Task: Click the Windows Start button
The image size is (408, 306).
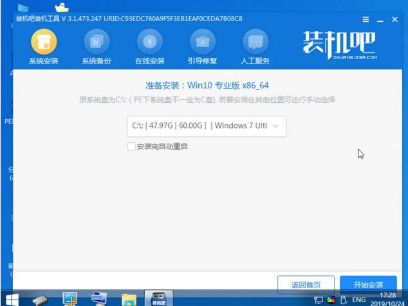Action: click(x=12, y=300)
